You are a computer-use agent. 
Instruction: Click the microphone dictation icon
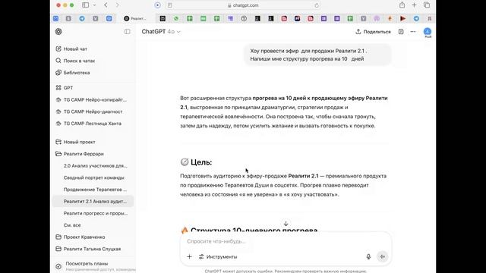[x=368, y=256]
